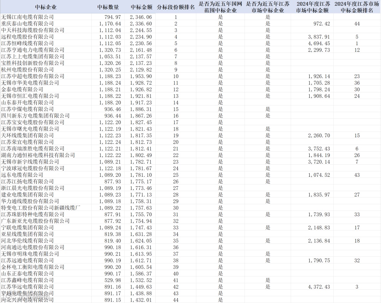Click the cell 江苏中超电缆股份有限公司

pyautogui.click(x=33, y=76)
